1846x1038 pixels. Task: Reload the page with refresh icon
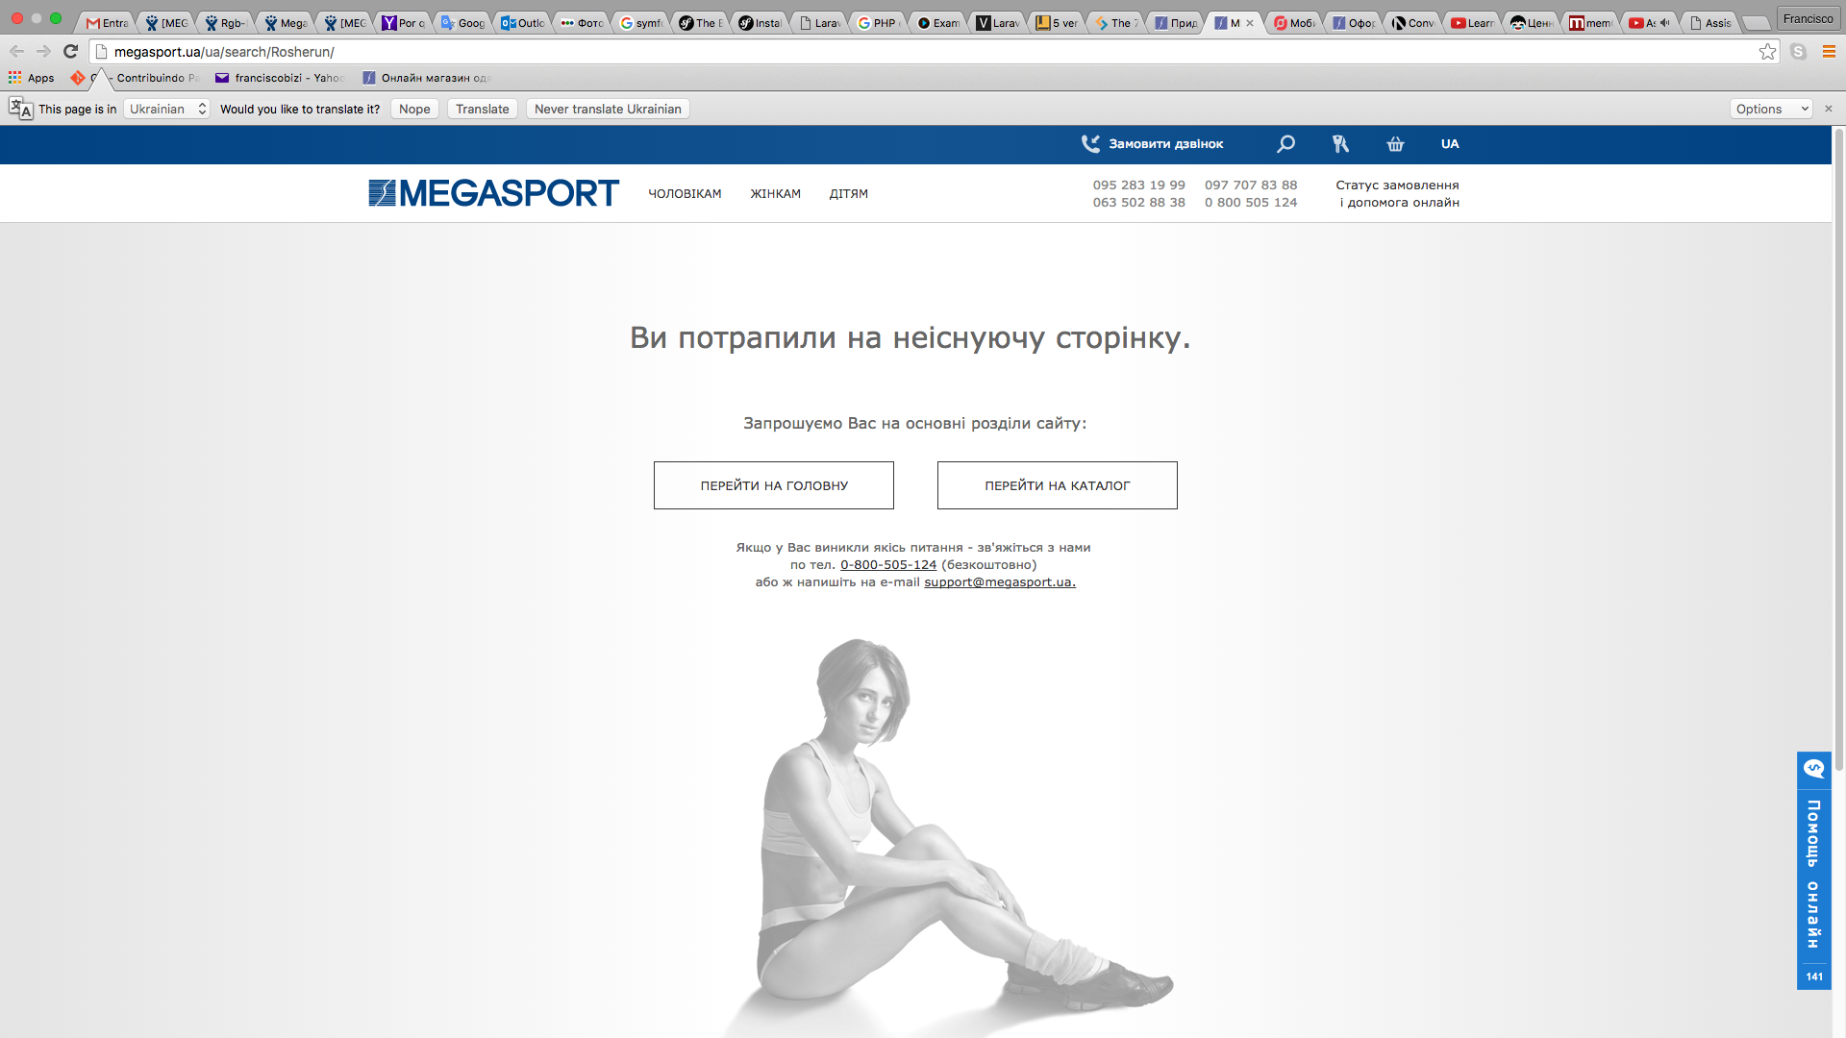tap(70, 52)
